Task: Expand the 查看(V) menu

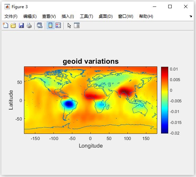Action: click(x=49, y=16)
